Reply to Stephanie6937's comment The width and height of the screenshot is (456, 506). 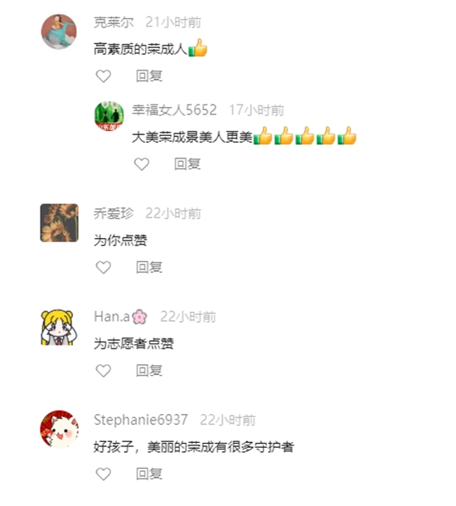pos(149,474)
